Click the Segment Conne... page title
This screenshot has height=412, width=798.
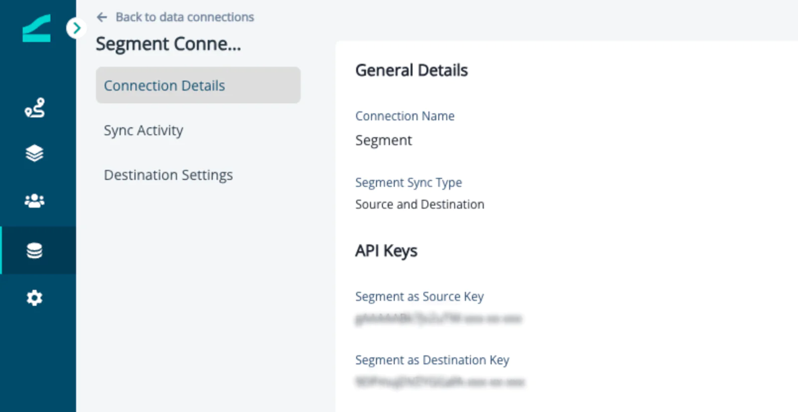[168, 44]
